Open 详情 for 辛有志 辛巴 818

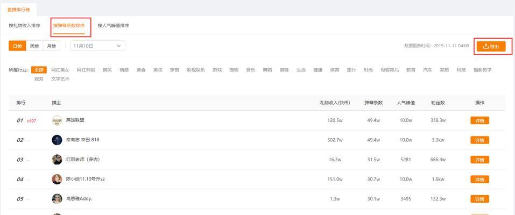tap(480, 140)
